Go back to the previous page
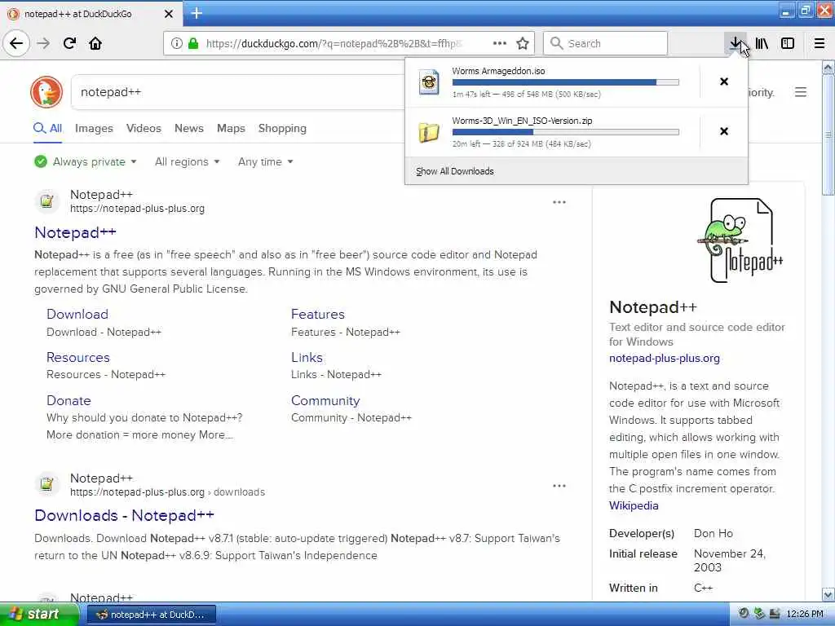 tap(16, 43)
